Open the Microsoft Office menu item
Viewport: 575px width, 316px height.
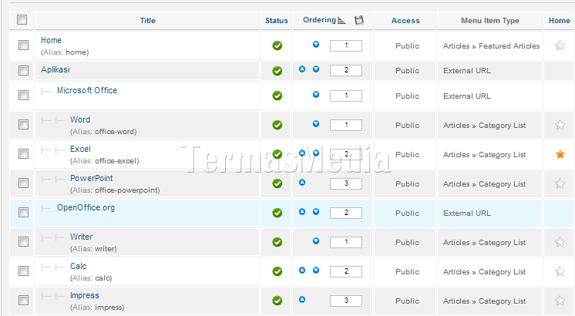tap(87, 90)
